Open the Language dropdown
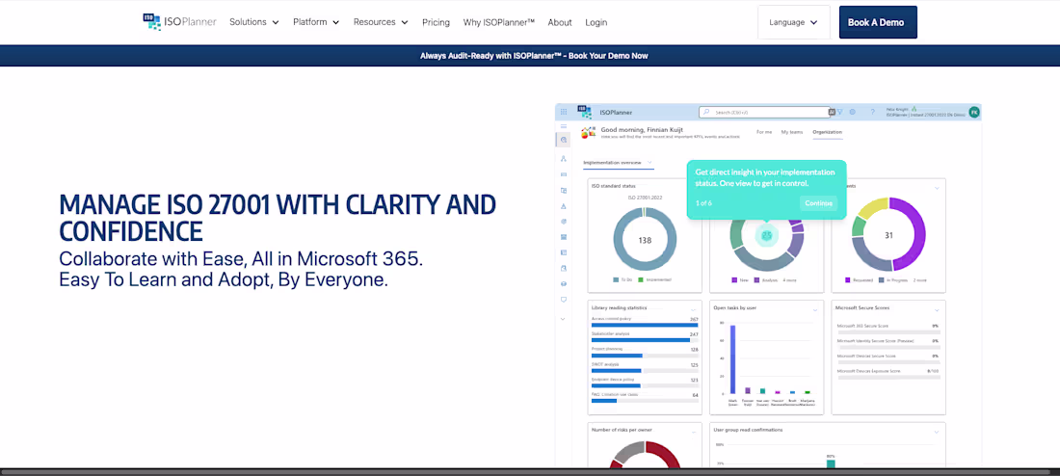Screen dimensions: 1060x476 click(x=794, y=22)
